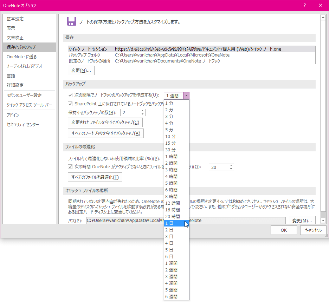Decrease 保持するバックアップの数 with down spinner
The image size is (329, 302).
(142, 114)
